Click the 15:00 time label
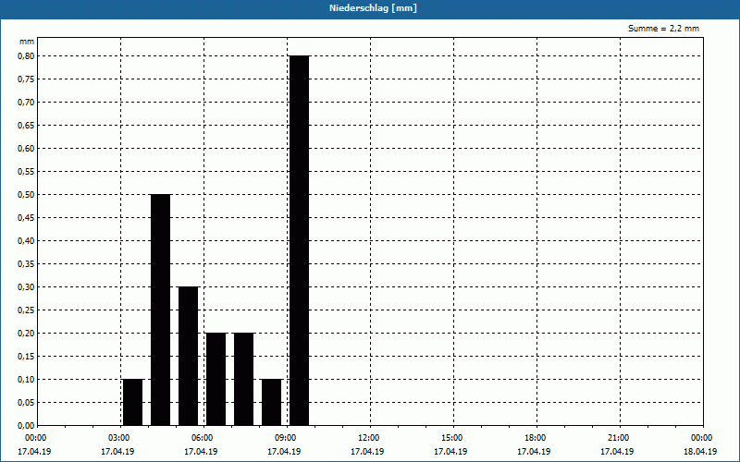This screenshot has width=740, height=462. tap(452, 438)
